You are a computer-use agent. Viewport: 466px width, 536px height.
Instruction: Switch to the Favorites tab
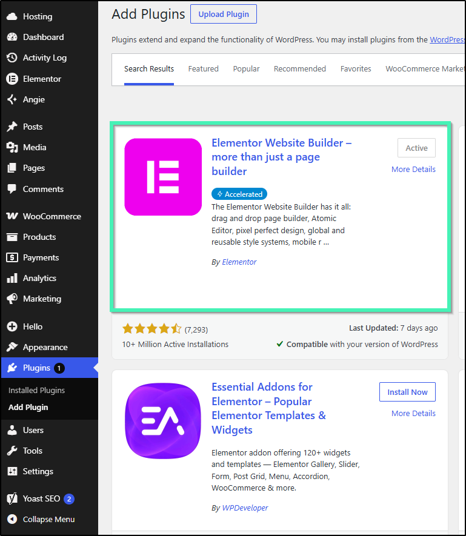point(356,68)
